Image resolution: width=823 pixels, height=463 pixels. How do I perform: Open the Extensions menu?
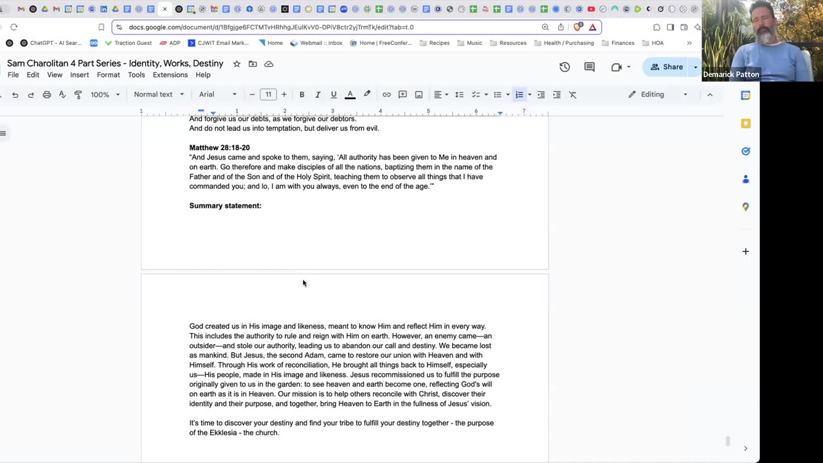click(170, 75)
